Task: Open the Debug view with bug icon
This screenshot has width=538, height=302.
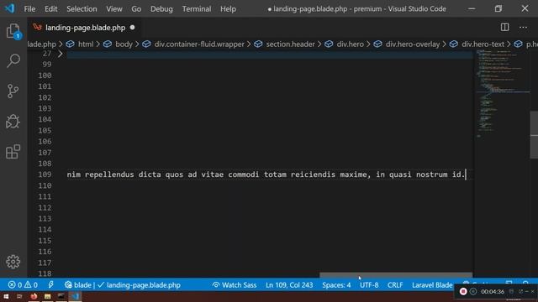Action: click(13, 121)
